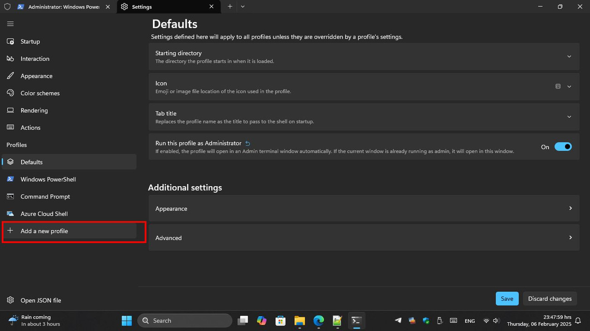The width and height of the screenshot is (590, 331).
Task: Open Notepad++ from the taskbar
Action: tap(337, 320)
